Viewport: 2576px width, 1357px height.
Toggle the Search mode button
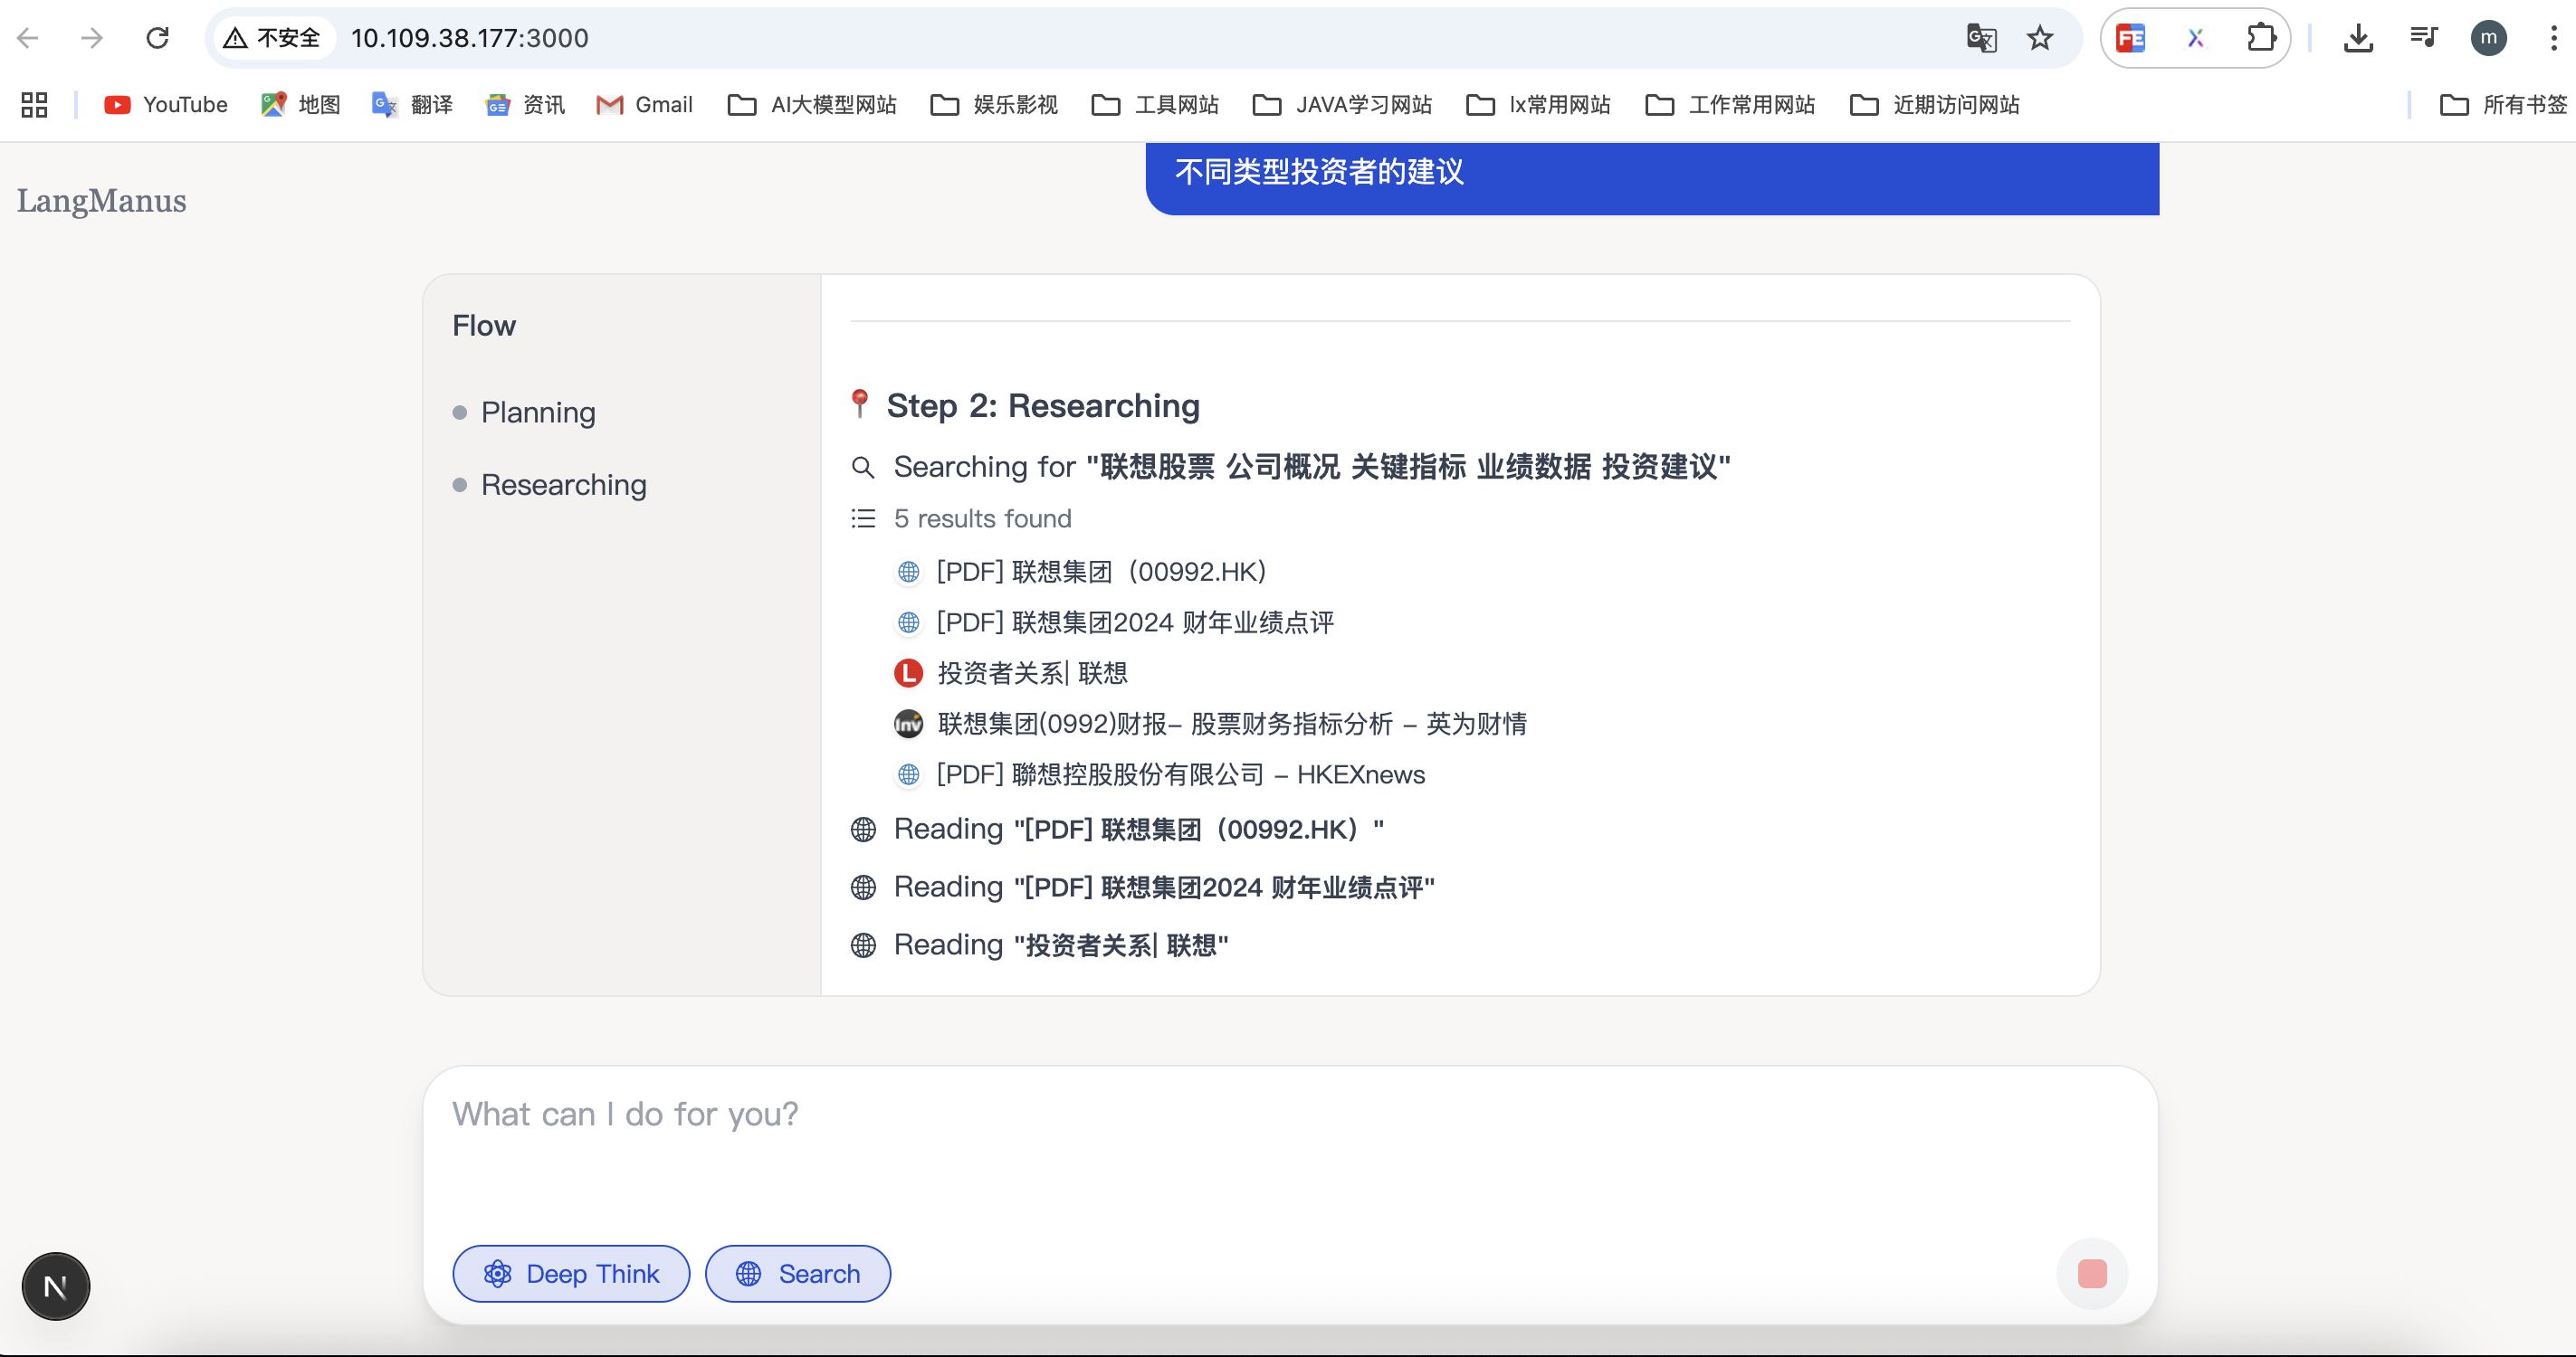tap(798, 1273)
